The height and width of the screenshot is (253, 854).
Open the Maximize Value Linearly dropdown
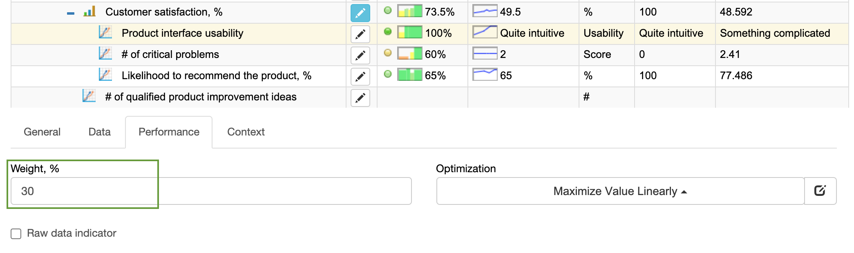coord(619,191)
